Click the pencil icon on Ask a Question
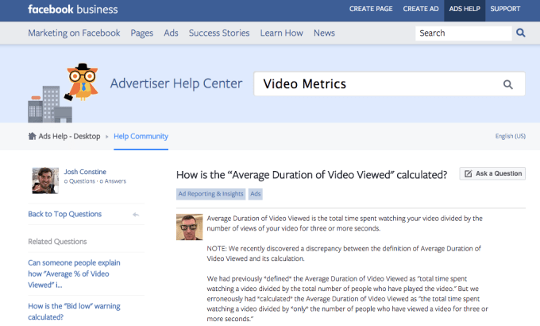540x326 pixels. [469, 173]
